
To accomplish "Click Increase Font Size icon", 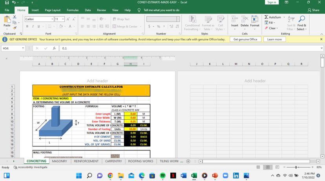I will (68, 19).
